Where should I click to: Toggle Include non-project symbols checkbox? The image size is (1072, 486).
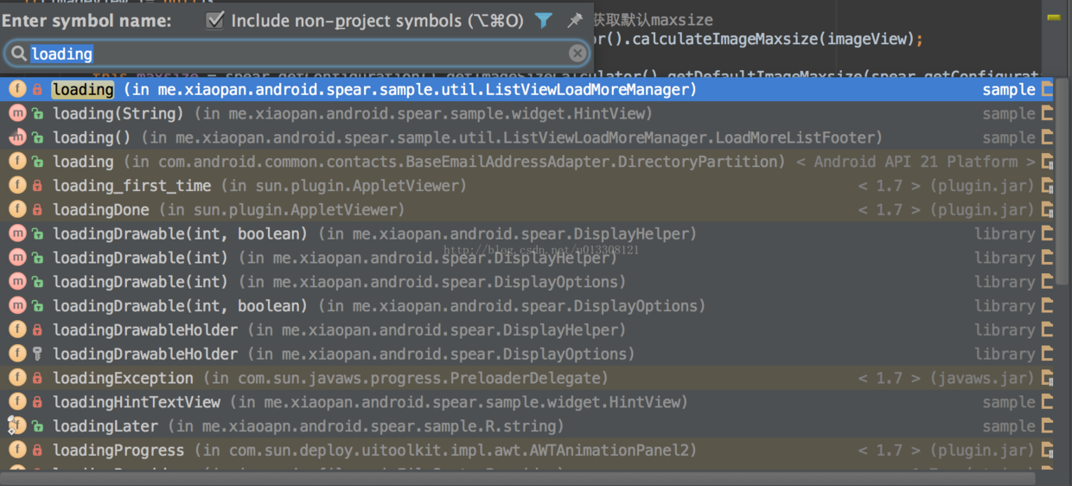pyautogui.click(x=215, y=20)
